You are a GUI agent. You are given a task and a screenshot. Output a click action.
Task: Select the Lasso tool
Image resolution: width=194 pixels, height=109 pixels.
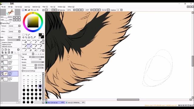[26, 35]
